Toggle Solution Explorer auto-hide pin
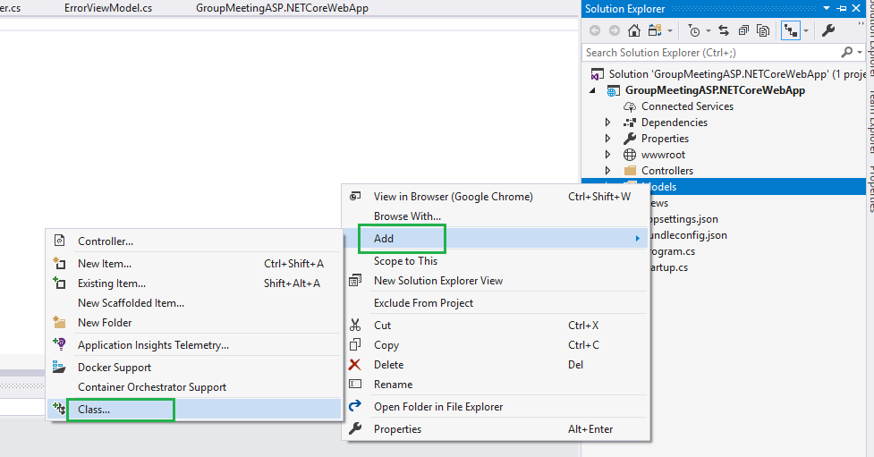This screenshot has width=874, height=457. pyautogui.click(x=842, y=8)
